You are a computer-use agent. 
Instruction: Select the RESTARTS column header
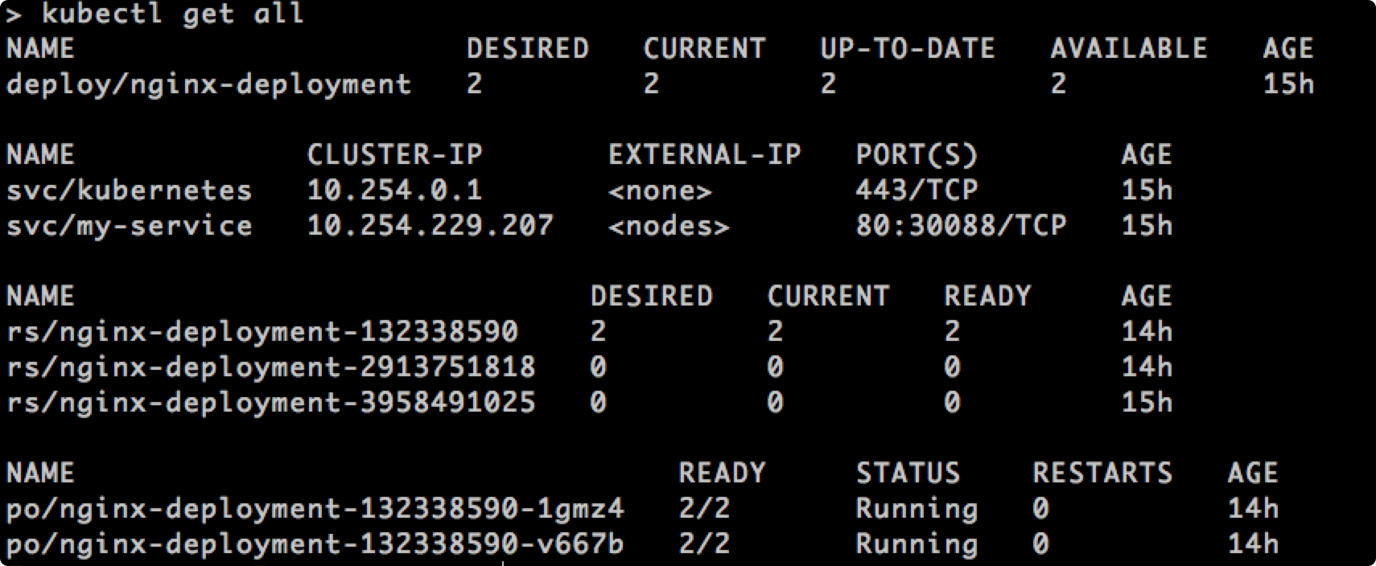(x=1102, y=474)
